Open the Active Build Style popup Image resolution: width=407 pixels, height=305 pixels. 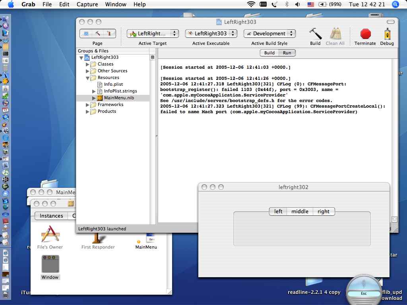[269, 33]
